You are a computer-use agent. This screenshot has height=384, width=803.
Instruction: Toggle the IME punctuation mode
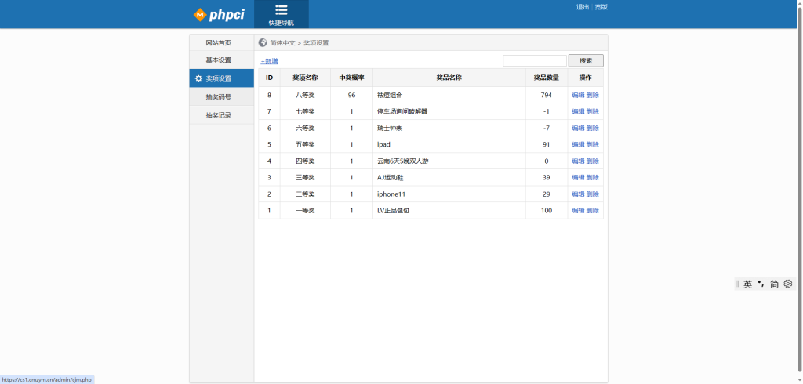(x=761, y=284)
